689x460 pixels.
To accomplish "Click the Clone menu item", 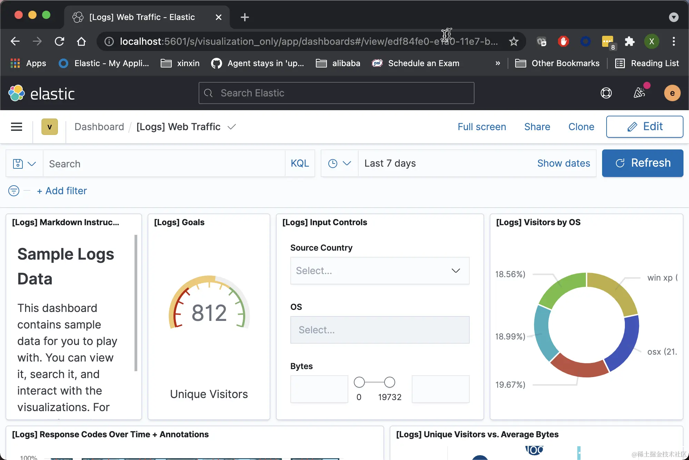I will (581, 127).
